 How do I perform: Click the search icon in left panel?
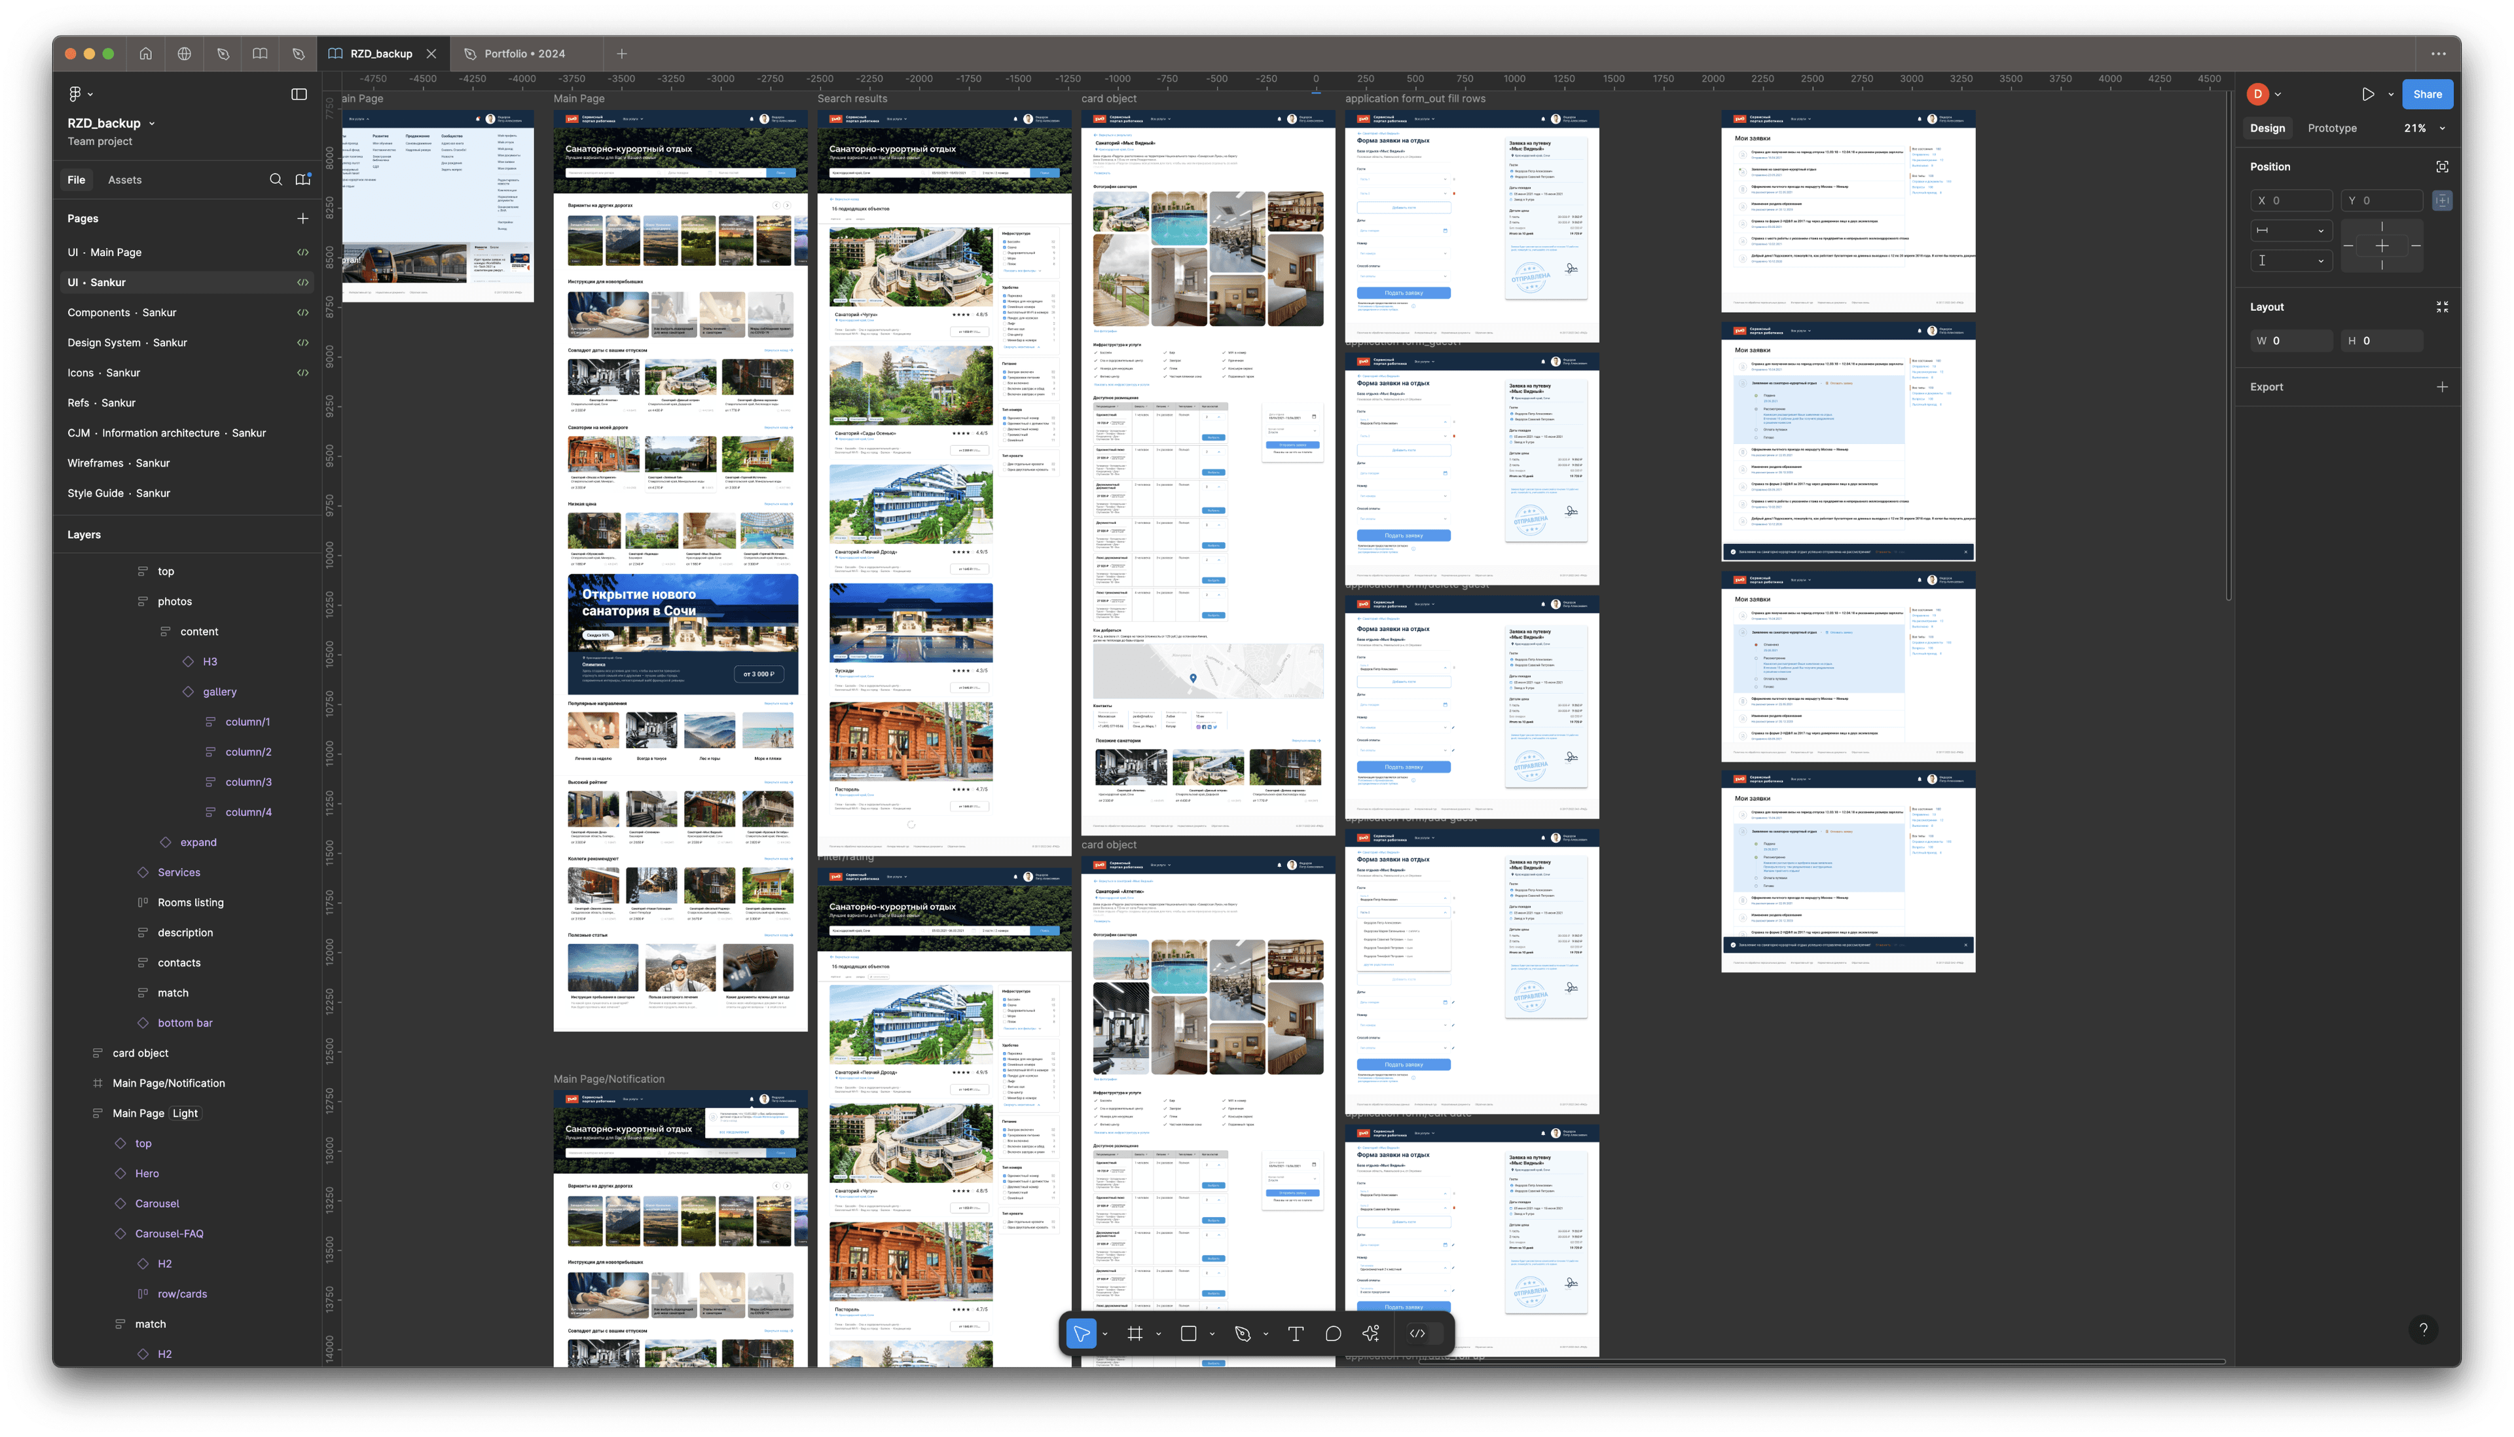pos(275,179)
